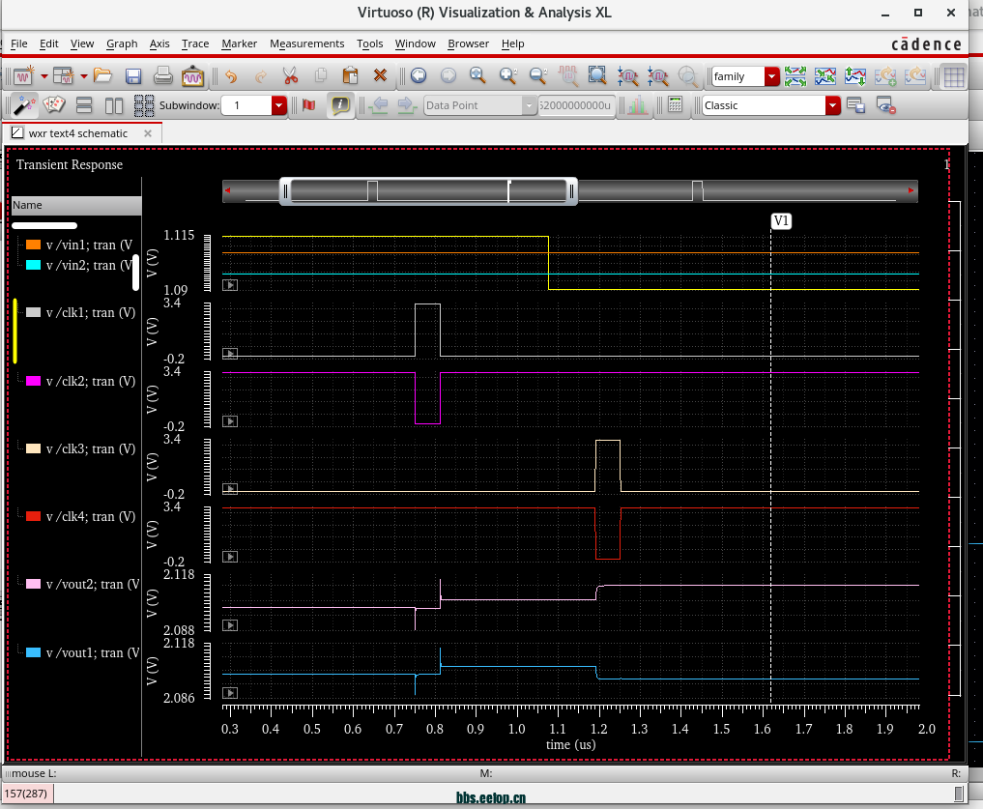Open the calculator tool
The image size is (983, 809).
click(676, 105)
